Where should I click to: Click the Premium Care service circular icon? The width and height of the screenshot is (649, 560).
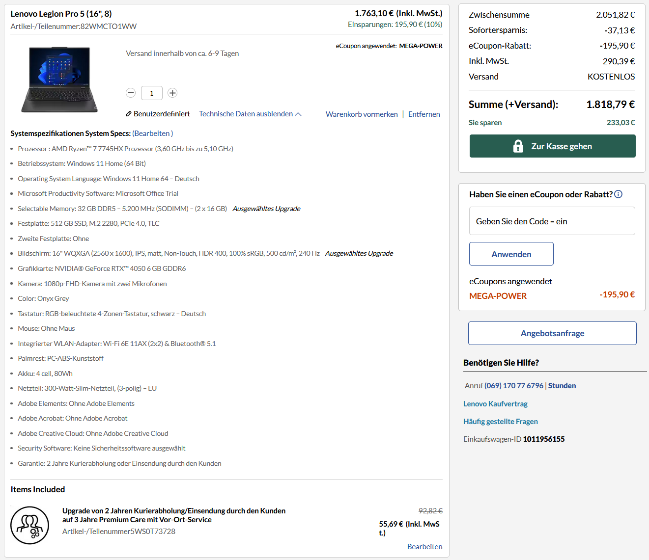tap(29, 525)
